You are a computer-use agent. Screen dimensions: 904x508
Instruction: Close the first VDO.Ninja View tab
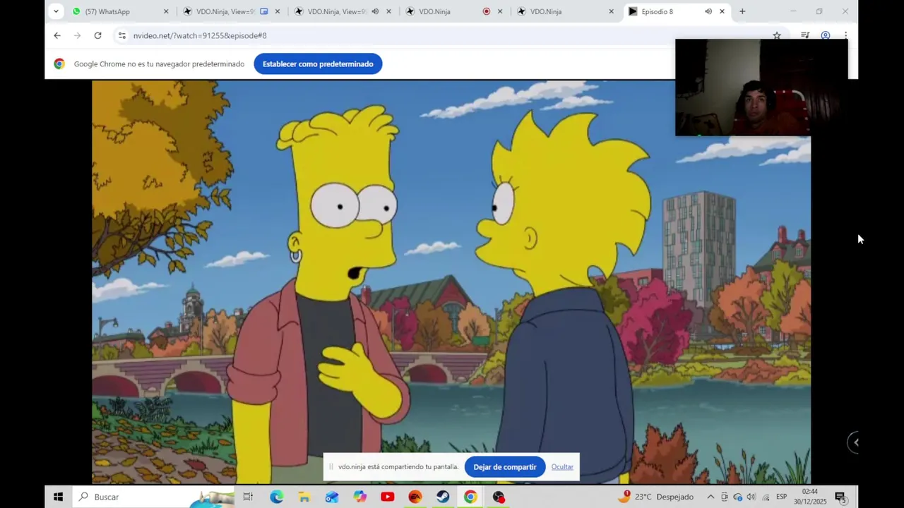(277, 11)
